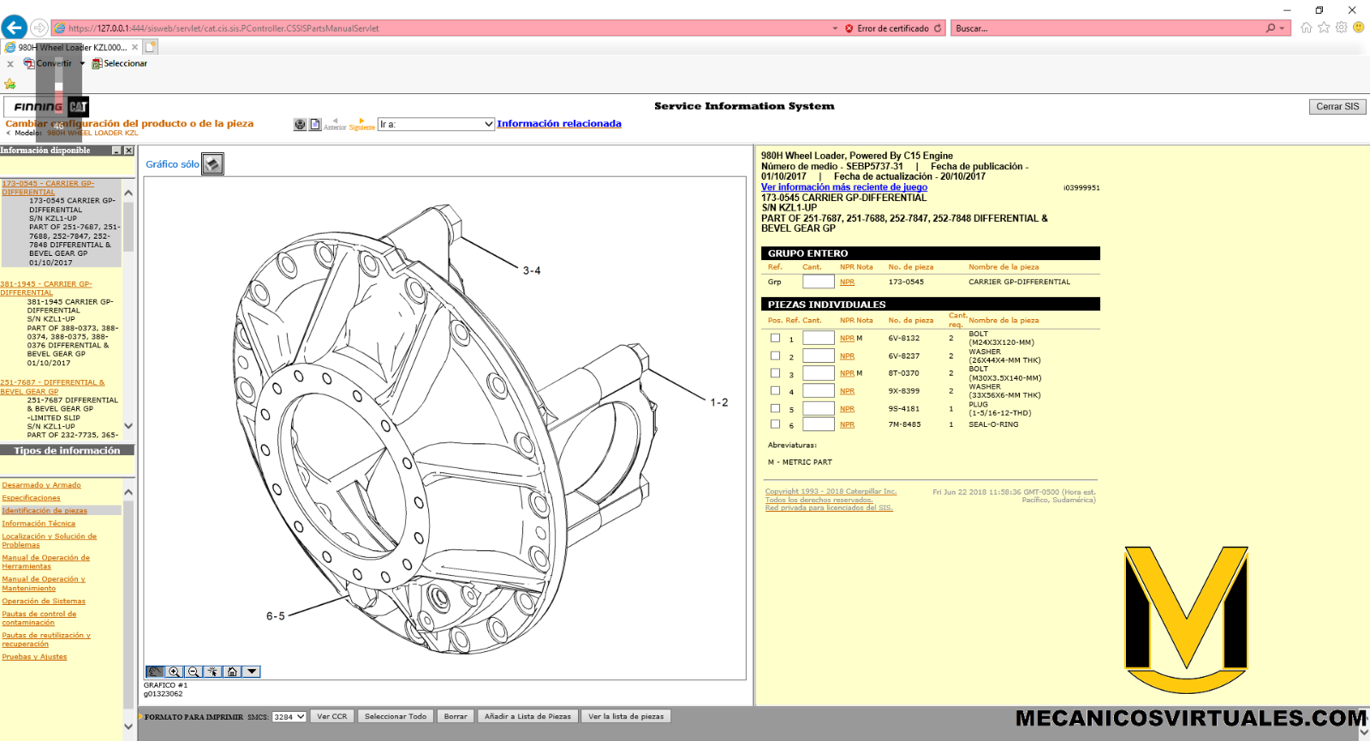Screen dimensions: 1370x741
Task: Go to Siguiente with the orange arrow
Action: [361, 124]
